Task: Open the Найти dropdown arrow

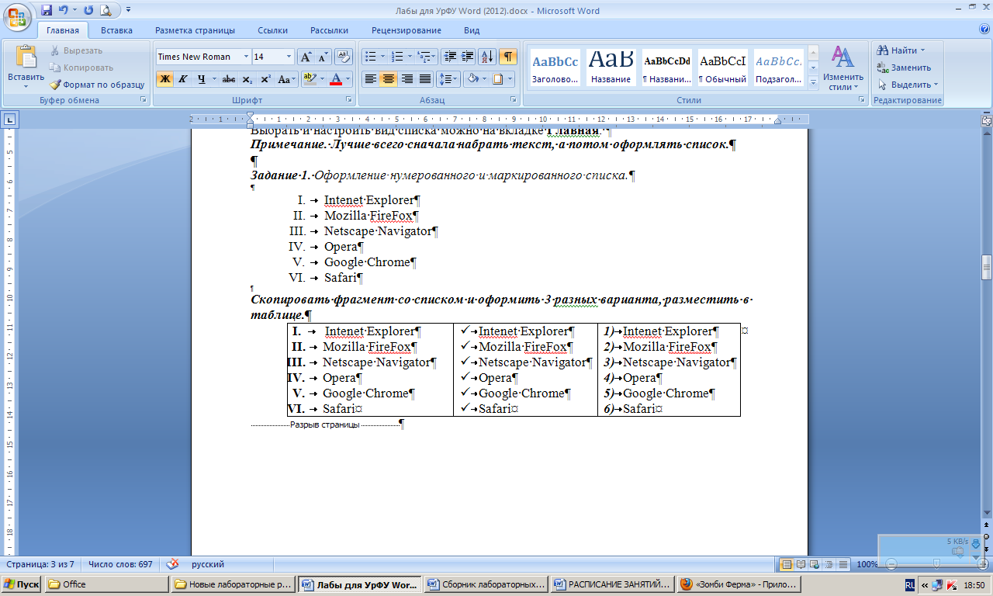Action: (922, 50)
